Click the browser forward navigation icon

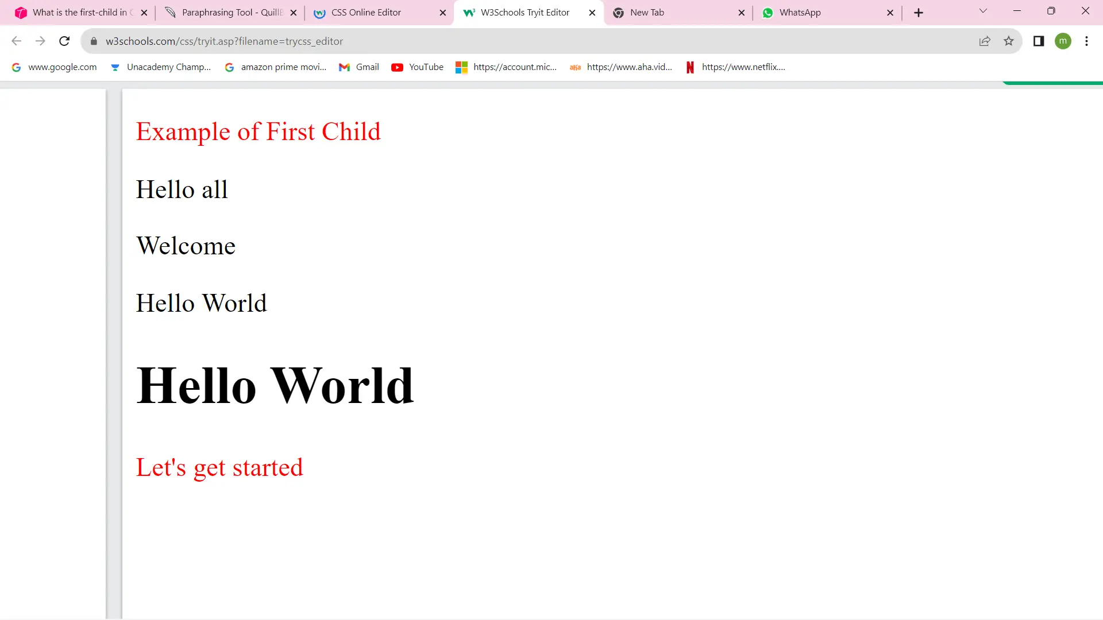point(40,41)
